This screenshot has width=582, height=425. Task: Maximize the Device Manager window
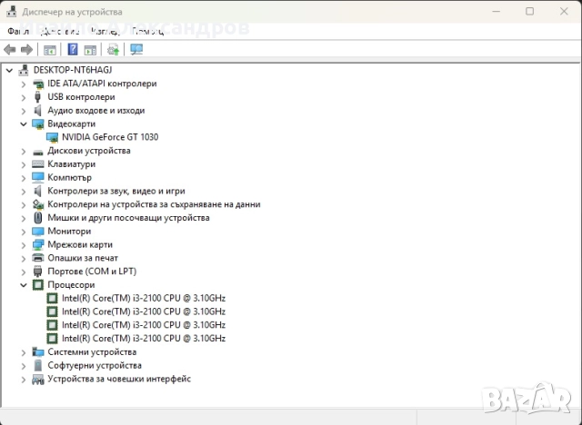click(529, 12)
